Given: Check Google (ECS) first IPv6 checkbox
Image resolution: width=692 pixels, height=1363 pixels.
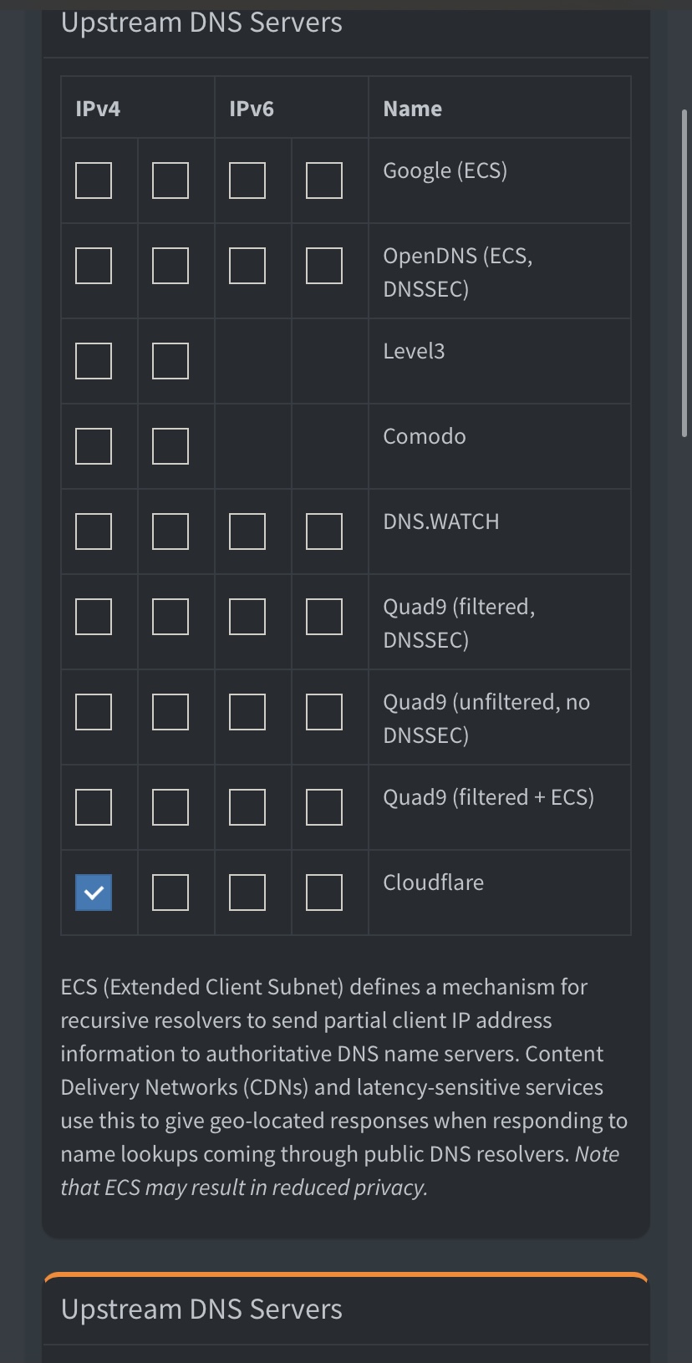Looking at the screenshot, I should pos(247,181).
